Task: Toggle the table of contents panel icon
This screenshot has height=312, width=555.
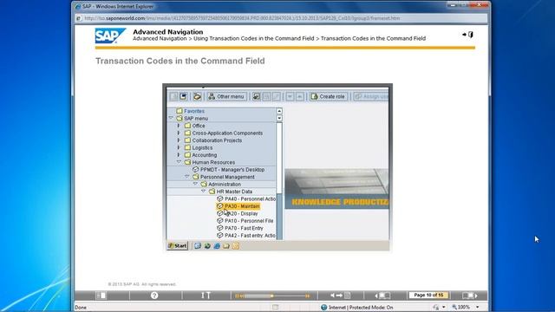Action: tap(101, 296)
